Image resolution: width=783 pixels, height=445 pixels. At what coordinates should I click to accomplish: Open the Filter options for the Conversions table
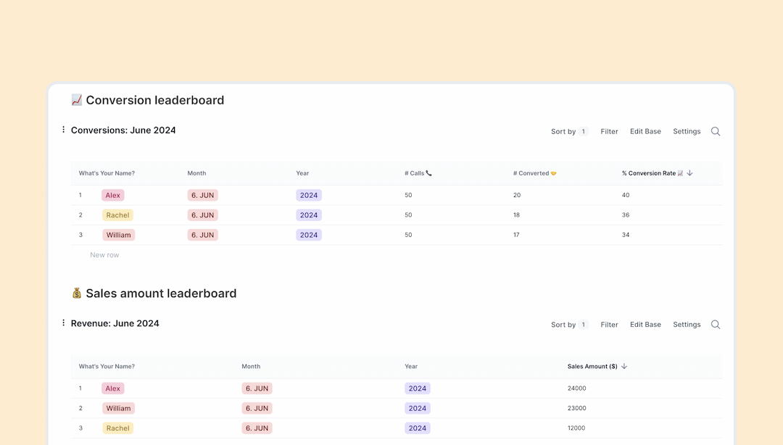(x=609, y=131)
